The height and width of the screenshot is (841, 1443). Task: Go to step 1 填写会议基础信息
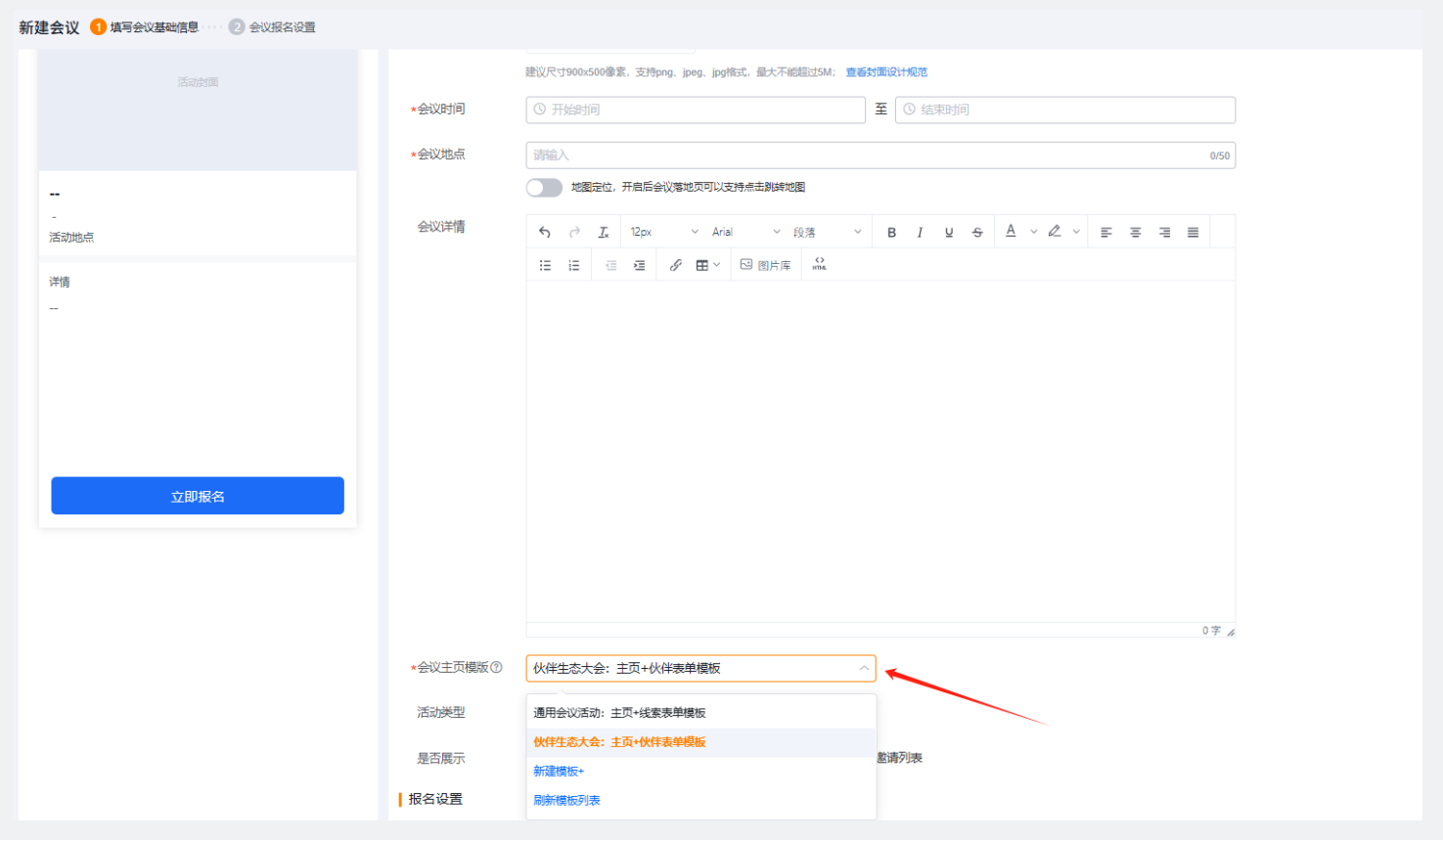pos(145,27)
